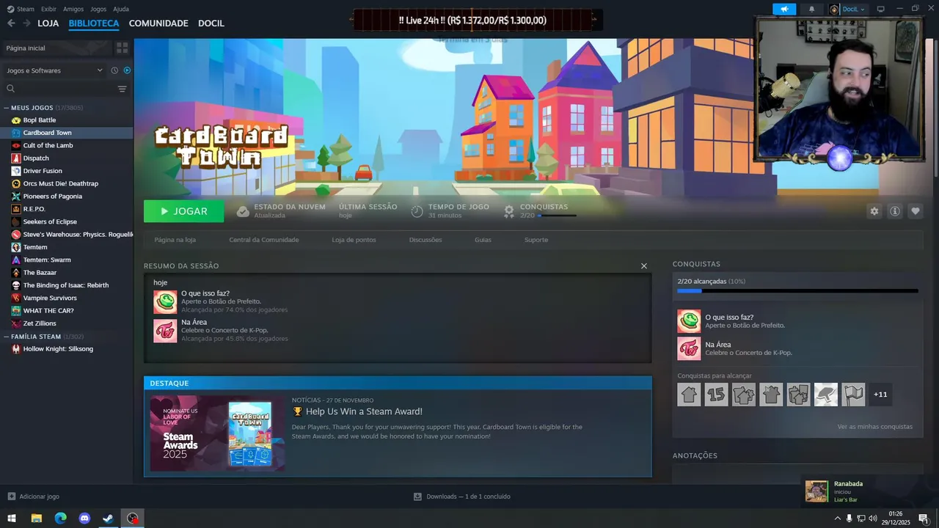
Task: Open the Discussões tab
Action: tap(425, 240)
